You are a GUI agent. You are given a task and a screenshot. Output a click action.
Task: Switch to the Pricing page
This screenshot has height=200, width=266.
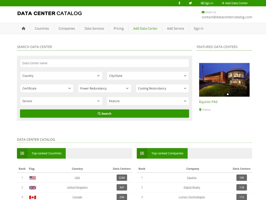(x=118, y=28)
